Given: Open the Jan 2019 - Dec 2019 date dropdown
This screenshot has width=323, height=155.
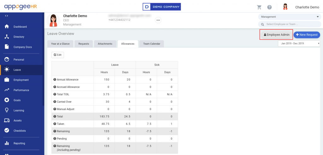Looking at the screenshot, I should [299, 43].
